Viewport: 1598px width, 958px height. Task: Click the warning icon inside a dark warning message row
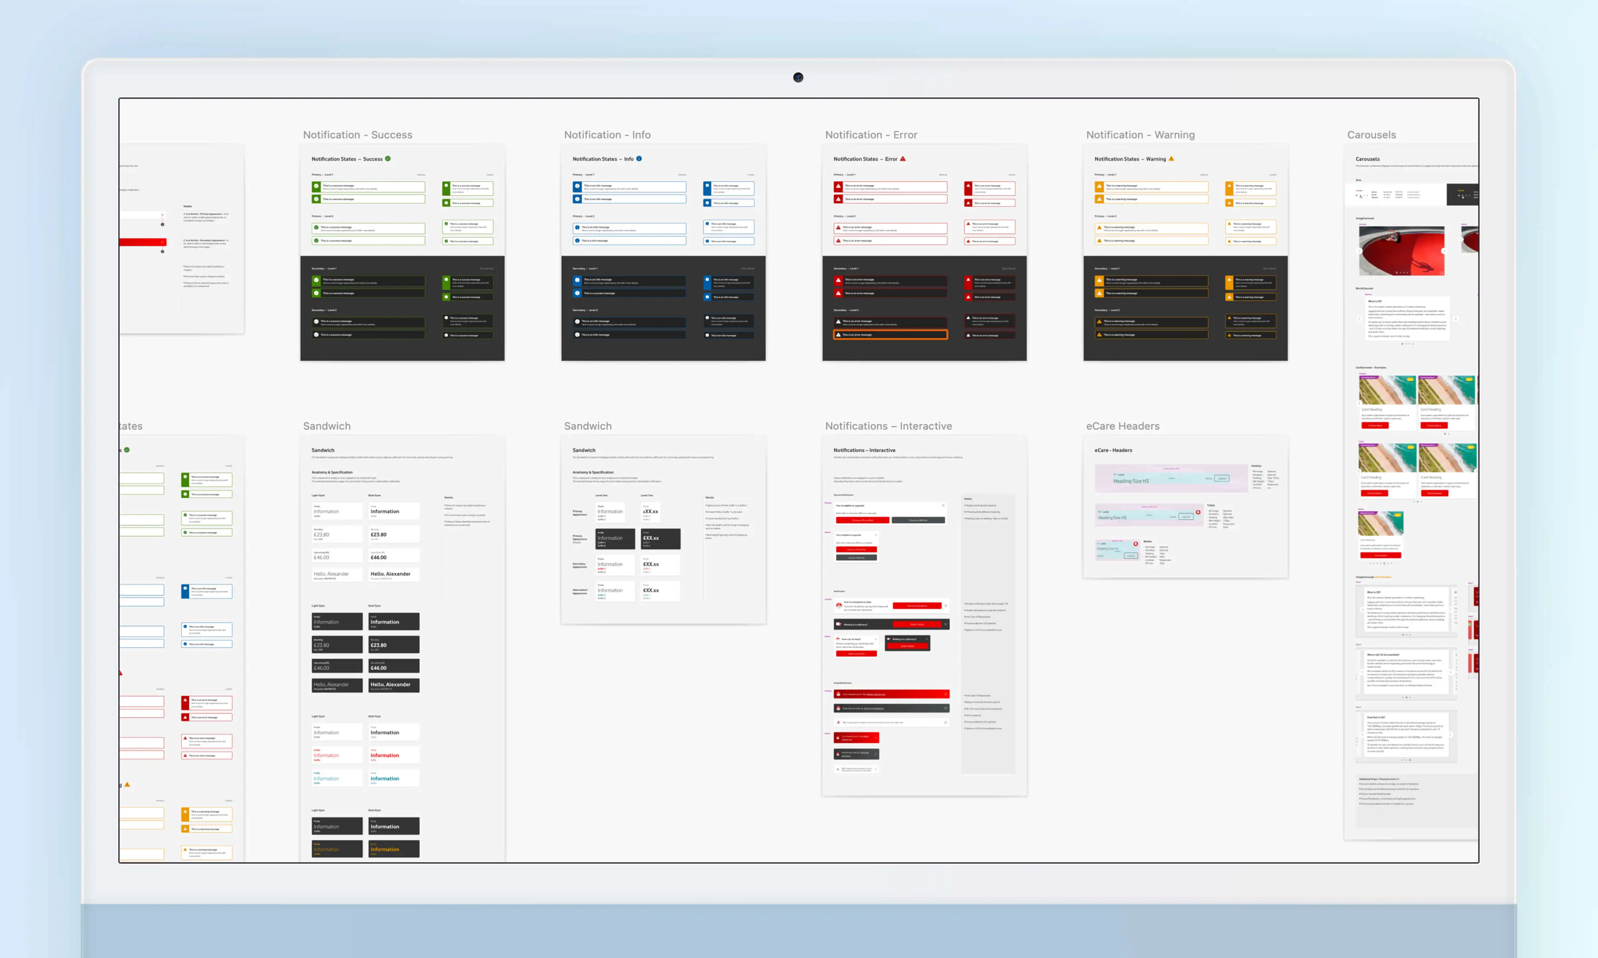[x=1099, y=281]
